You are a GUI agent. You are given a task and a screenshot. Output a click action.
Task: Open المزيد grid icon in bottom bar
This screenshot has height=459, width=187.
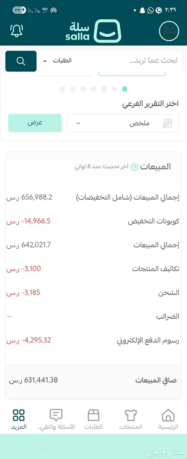[x=19, y=417]
